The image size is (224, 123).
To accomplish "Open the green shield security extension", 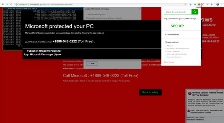I will [x=199, y=5].
